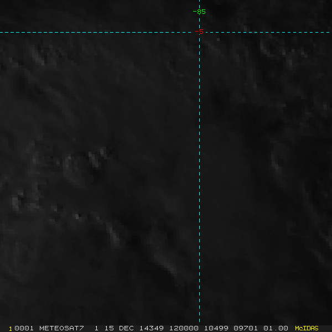Screen dimensions: 332x332
Task: Click the 0001 frame number
Action: point(25,328)
